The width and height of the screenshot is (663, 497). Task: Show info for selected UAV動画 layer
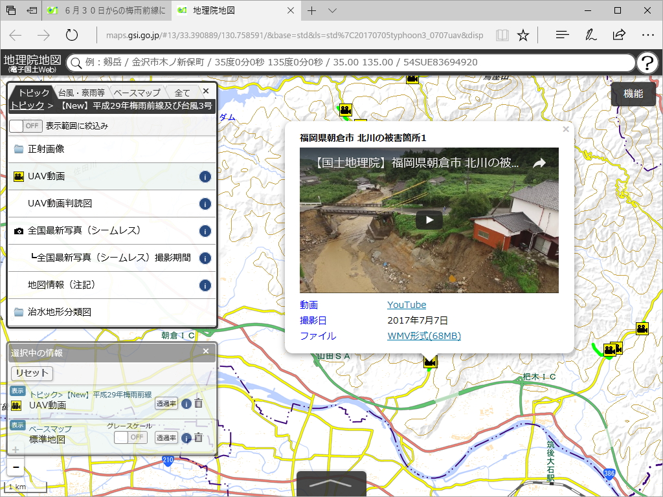(186, 404)
